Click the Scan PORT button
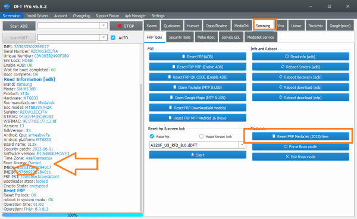The image size is (357, 219). pos(19,37)
